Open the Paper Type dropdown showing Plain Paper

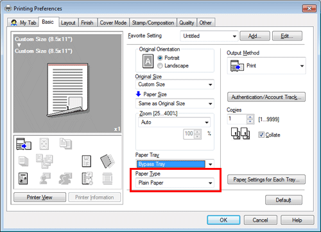175,183
